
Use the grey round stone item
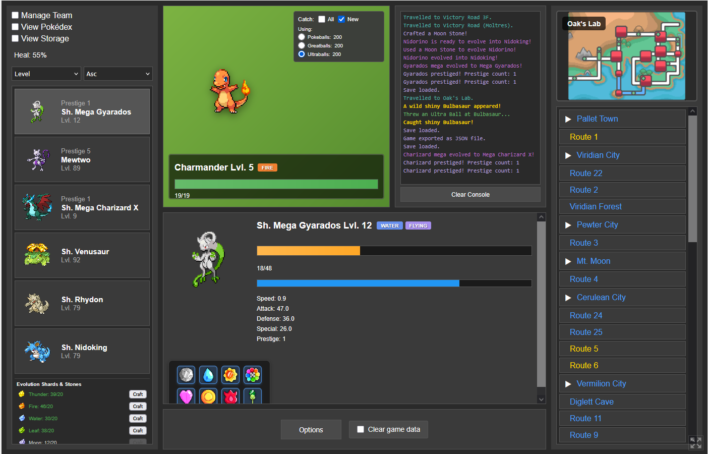[x=186, y=375]
